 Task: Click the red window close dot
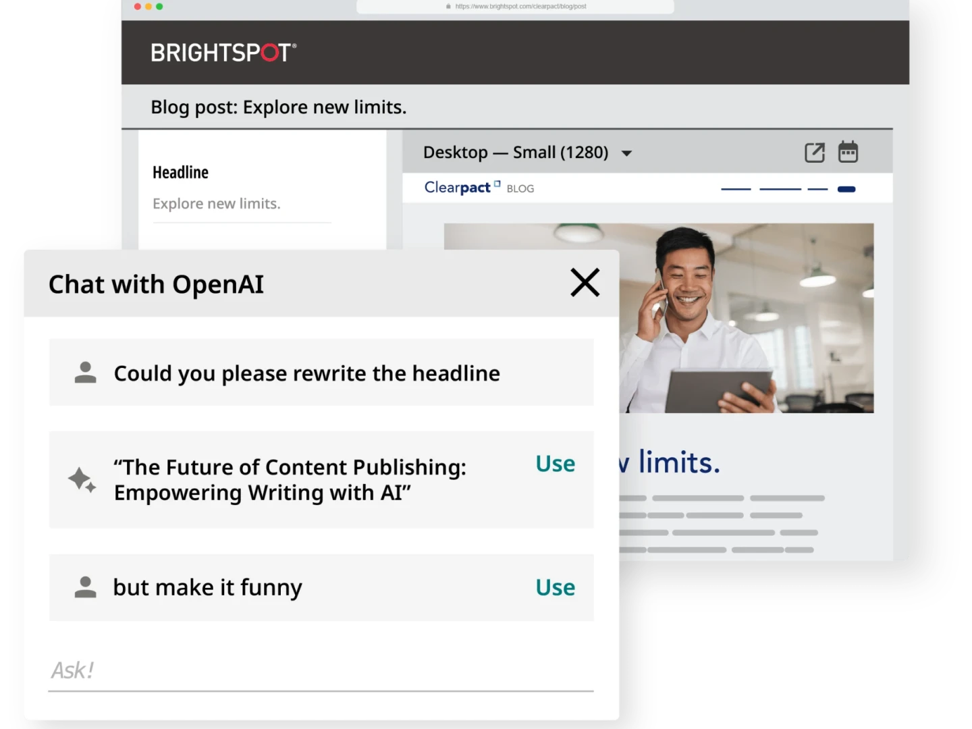click(138, 7)
